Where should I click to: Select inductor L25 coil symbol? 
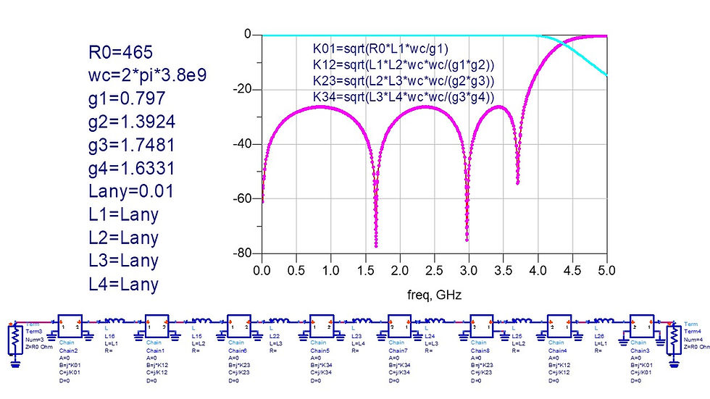tap(522, 321)
